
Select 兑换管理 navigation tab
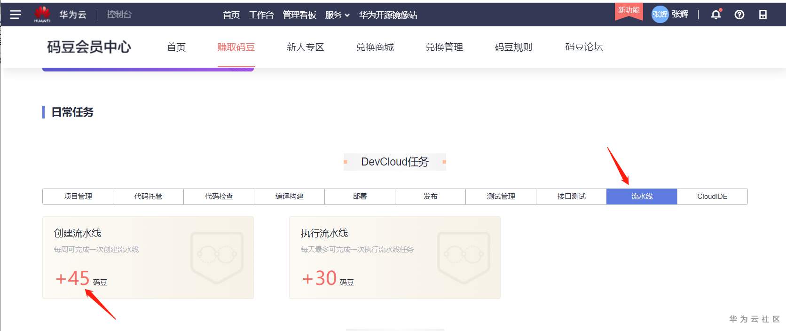pyautogui.click(x=444, y=47)
